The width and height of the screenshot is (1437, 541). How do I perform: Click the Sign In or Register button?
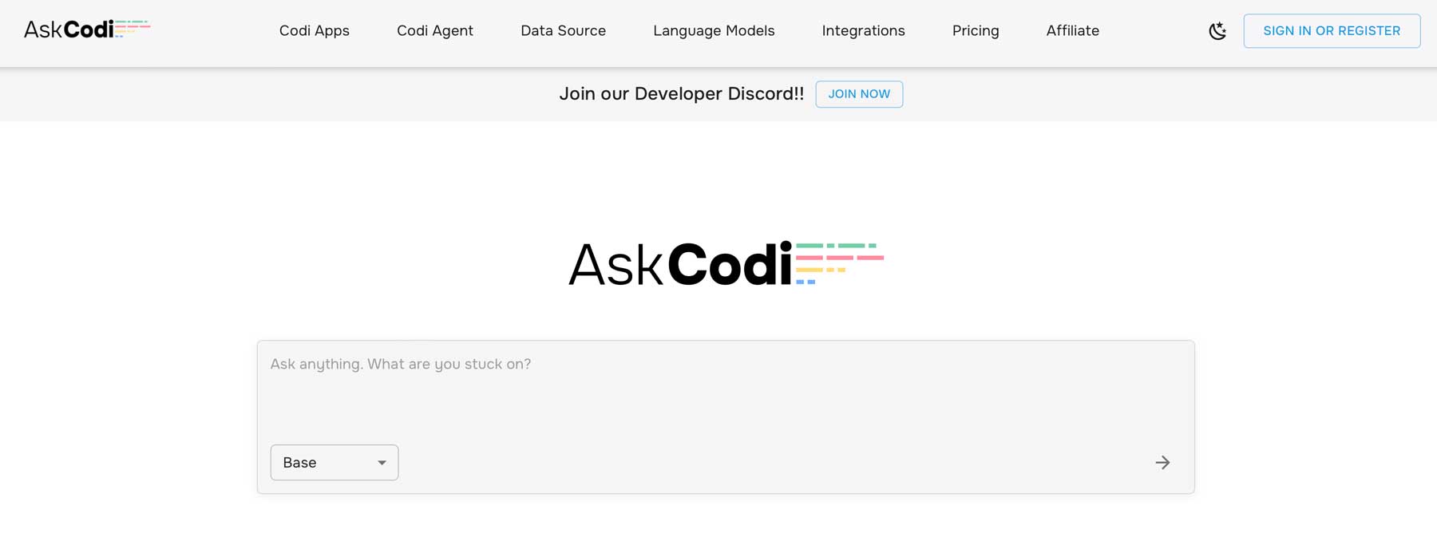pos(1332,31)
